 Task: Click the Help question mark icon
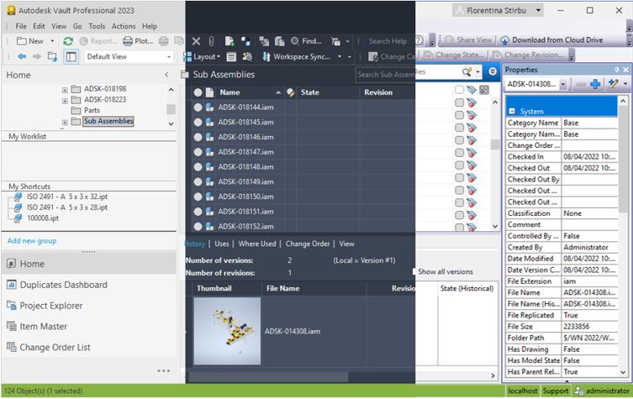click(419, 40)
